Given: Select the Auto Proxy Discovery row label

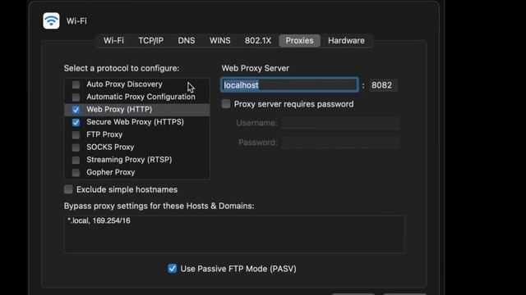Looking at the screenshot, I should click(x=124, y=84).
